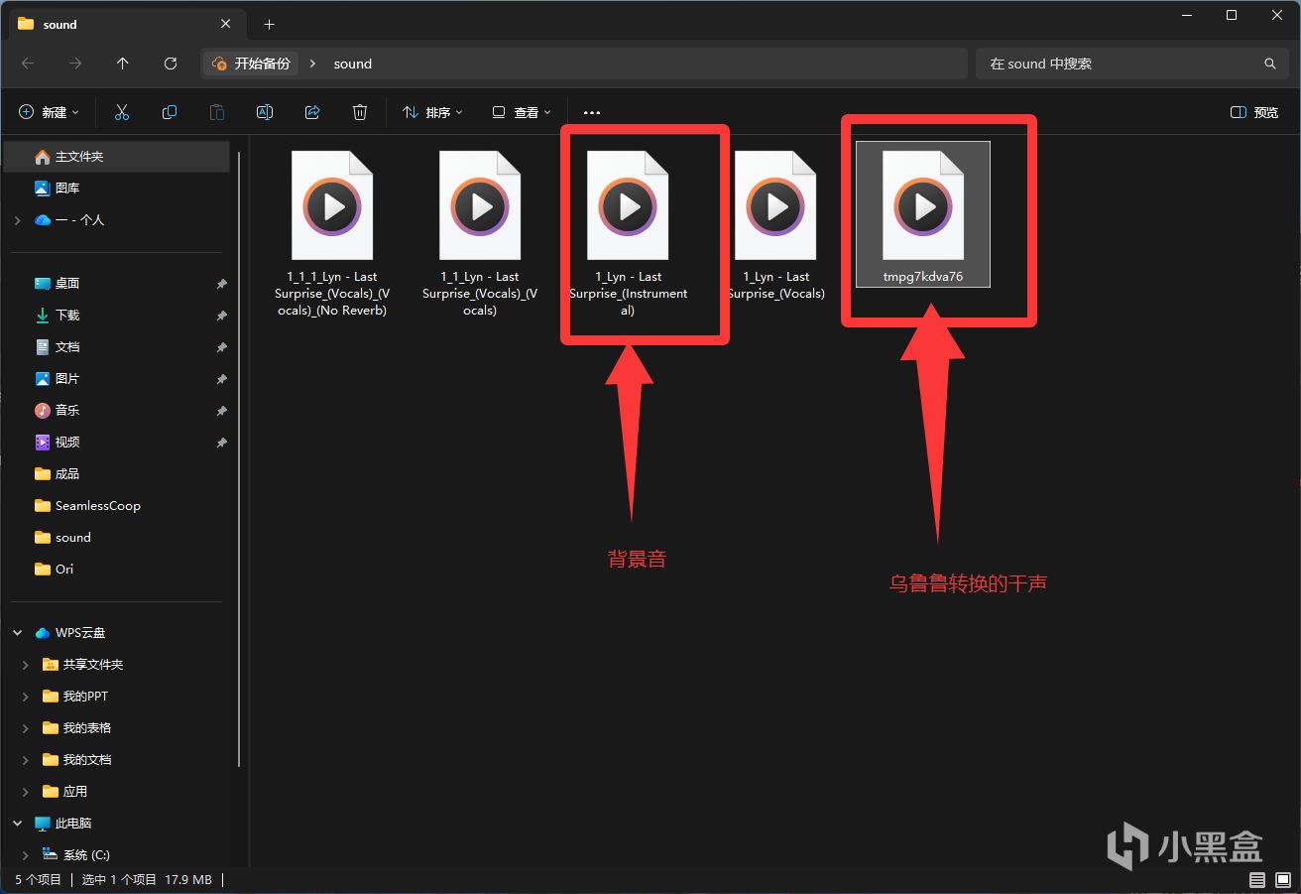
Task: Switch to large icons view icon
Action: 1283,880
